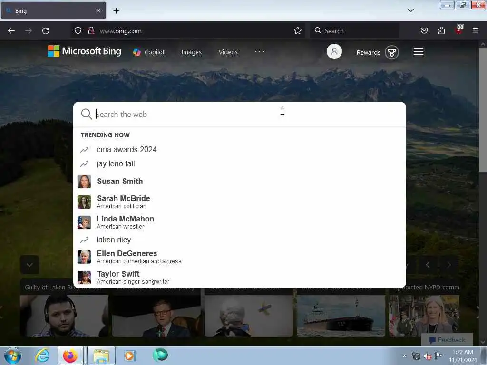Open the network tray icon

(x=416, y=356)
